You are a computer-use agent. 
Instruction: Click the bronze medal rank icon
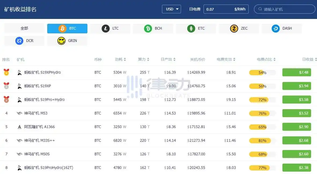(x=6, y=99)
